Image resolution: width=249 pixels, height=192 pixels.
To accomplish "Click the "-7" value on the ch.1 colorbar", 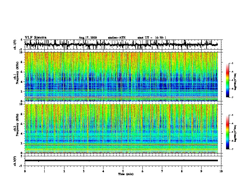I will pyautogui.click(x=232, y=97).
